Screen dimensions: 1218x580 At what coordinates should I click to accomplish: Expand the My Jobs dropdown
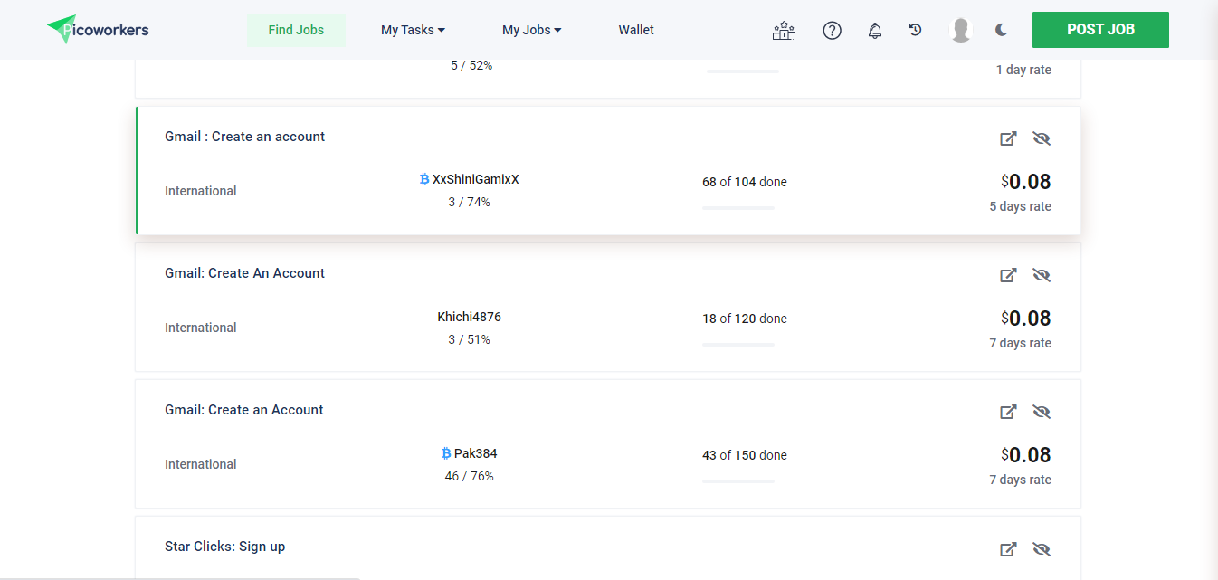(532, 30)
